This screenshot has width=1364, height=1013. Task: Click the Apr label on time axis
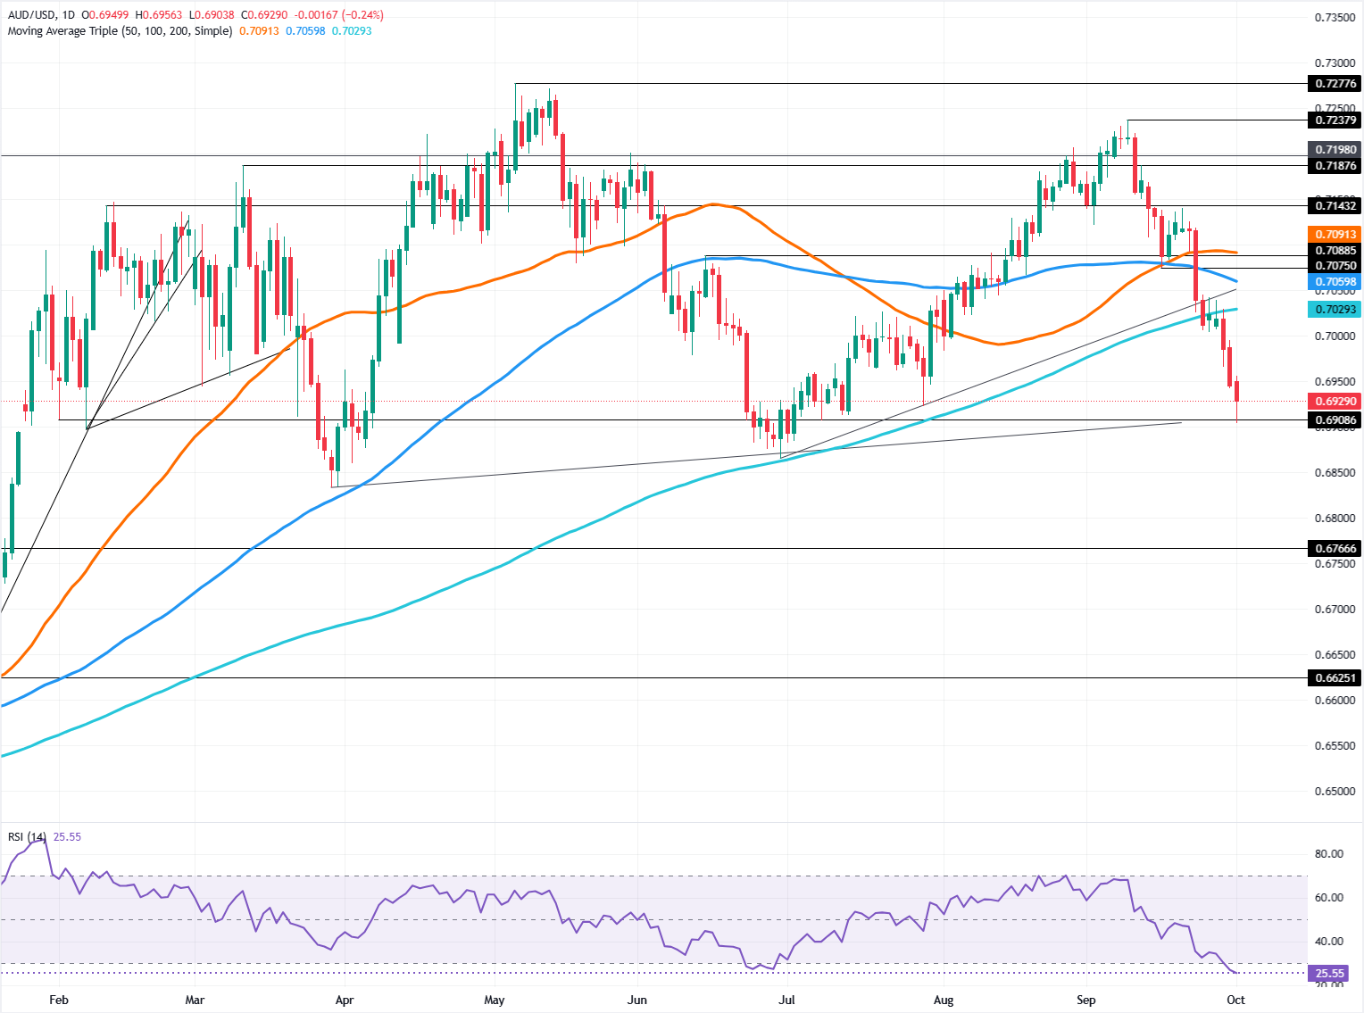(x=345, y=1000)
